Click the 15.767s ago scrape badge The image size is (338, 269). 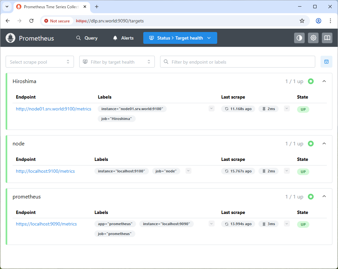pyautogui.click(x=238, y=171)
